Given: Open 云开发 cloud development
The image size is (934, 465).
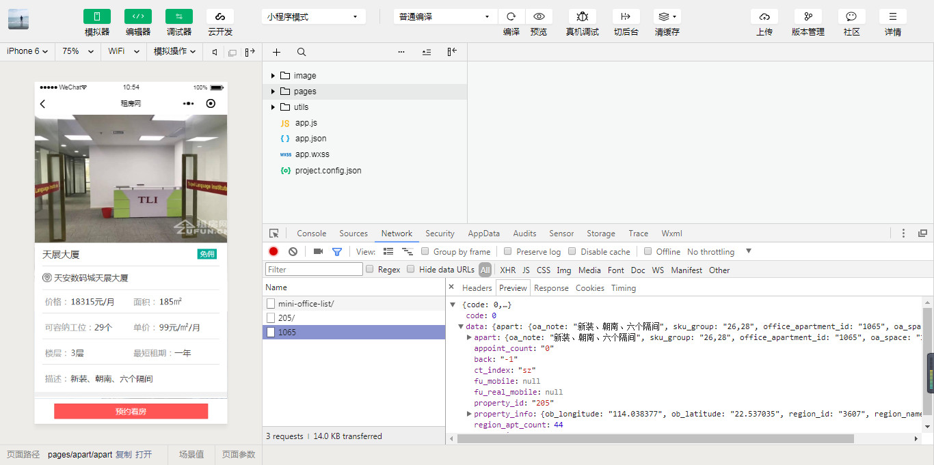Looking at the screenshot, I should click(x=220, y=16).
